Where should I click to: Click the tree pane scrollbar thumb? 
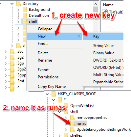(96, 9)
